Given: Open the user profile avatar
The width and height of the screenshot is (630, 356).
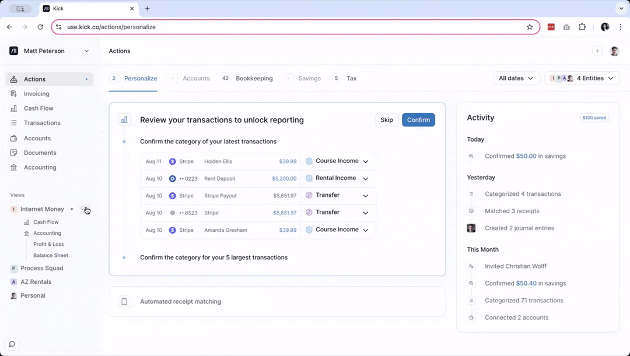Looking at the screenshot, I should click(x=614, y=51).
